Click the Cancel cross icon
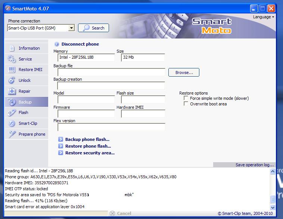 (x=112, y=213)
